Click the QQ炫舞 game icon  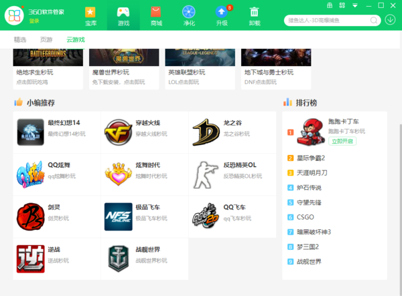[29, 174]
